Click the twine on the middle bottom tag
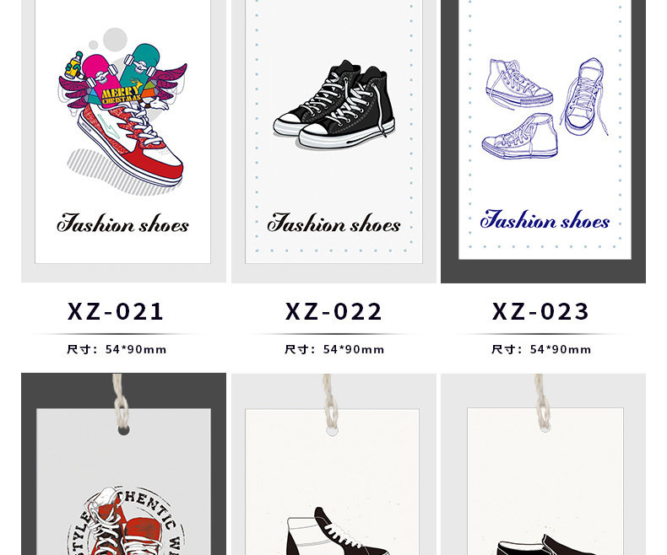This screenshot has height=555, width=667. pos(328,401)
